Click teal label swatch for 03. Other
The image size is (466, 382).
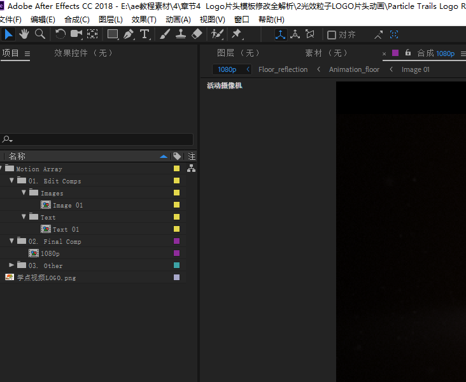point(176,265)
